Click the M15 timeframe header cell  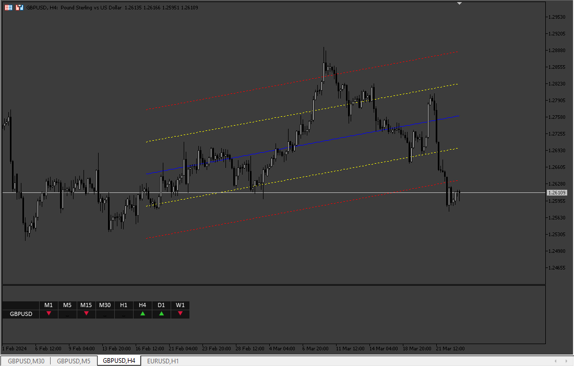coord(86,305)
